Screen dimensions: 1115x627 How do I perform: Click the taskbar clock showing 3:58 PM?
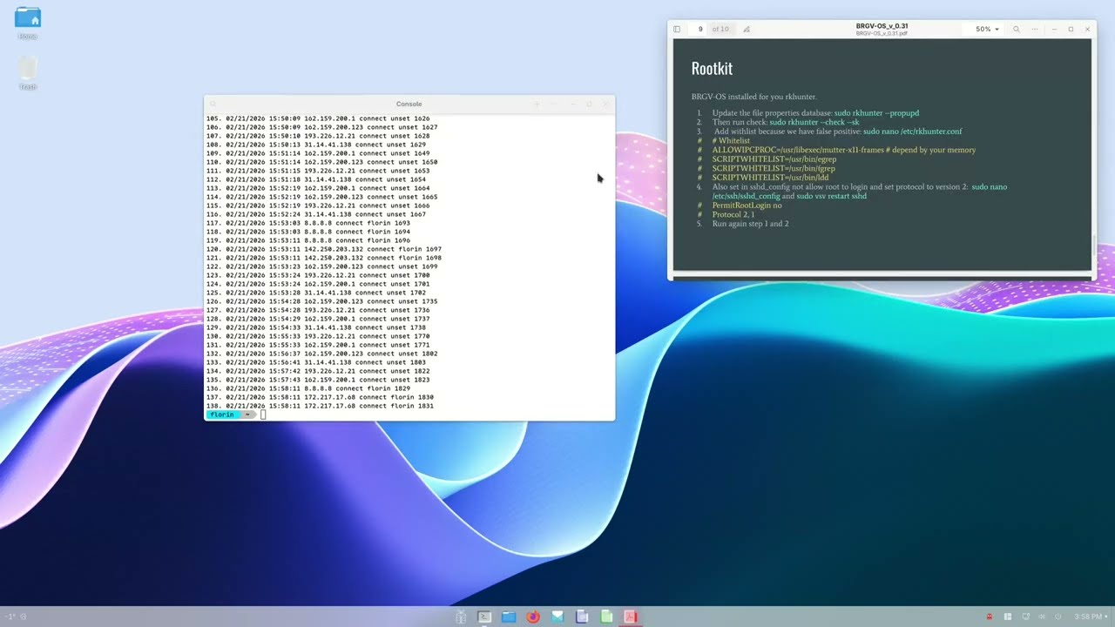click(1089, 617)
